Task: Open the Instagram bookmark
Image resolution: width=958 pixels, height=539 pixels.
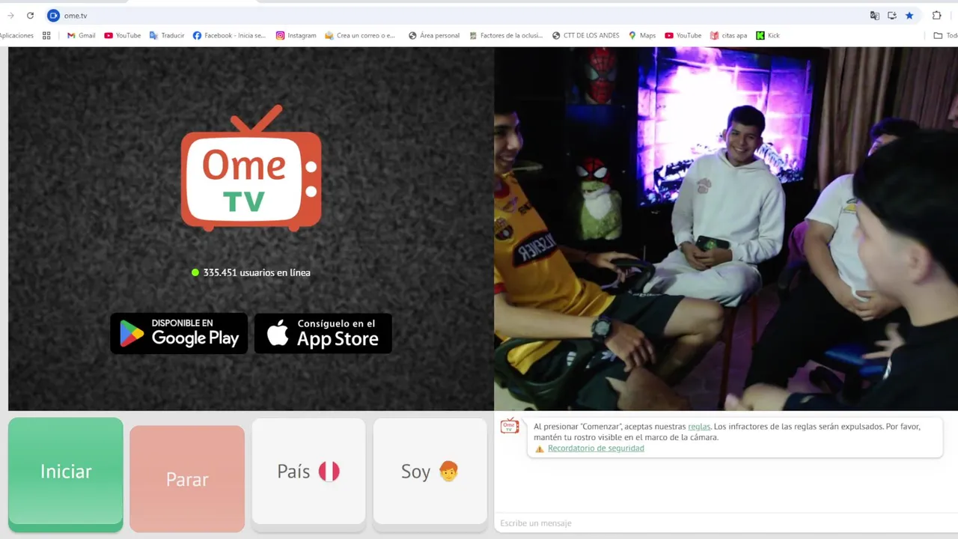Action: point(296,35)
